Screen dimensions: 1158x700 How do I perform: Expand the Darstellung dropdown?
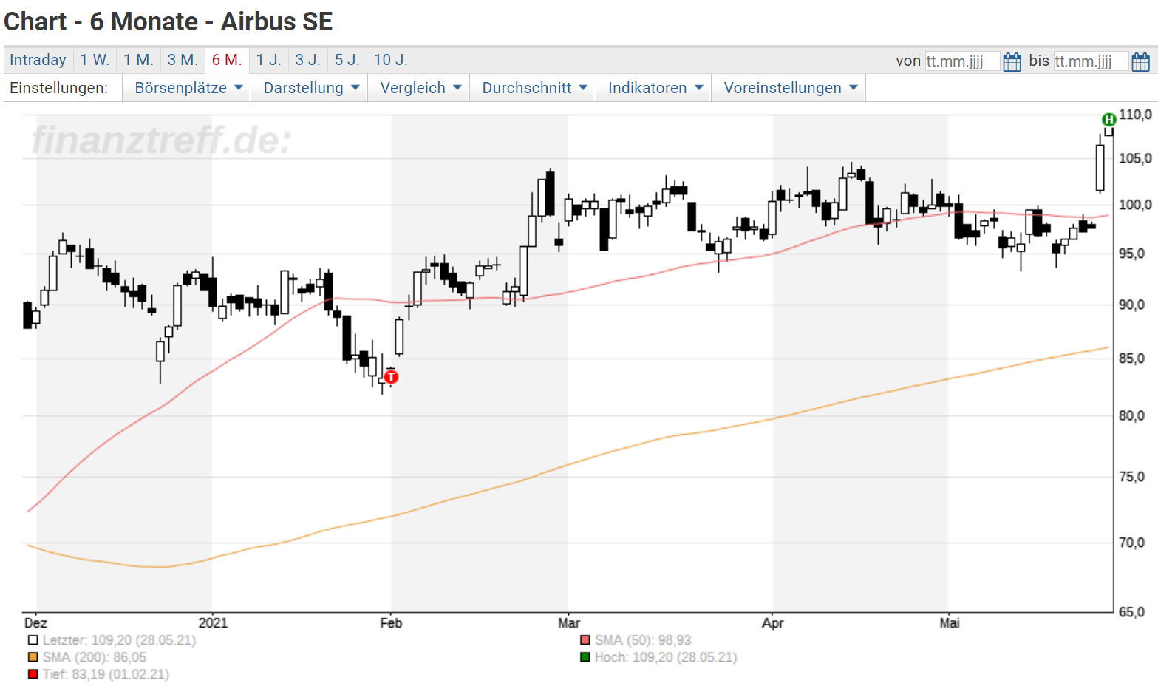click(311, 88)
